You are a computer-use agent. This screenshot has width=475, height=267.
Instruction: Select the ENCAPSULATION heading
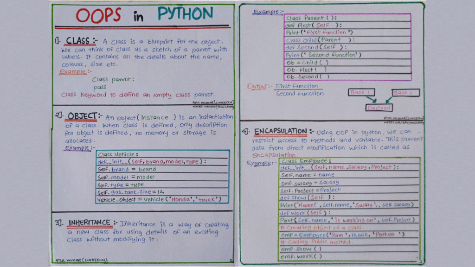tap(280, 131)
